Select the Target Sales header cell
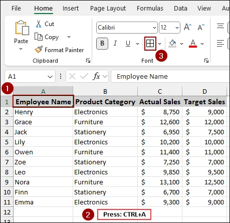This screenshot has height=223, width=230. [x=204, y=102]
